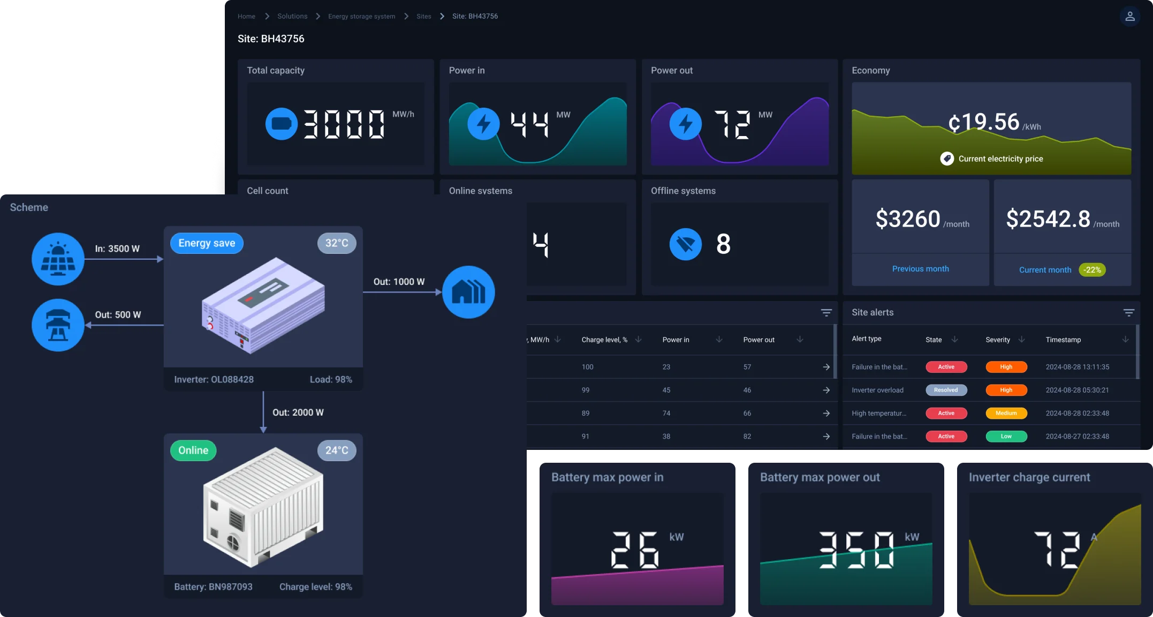Open the user profile icon
The width and height of the screenshot is (1153, 617).
(1129, 17)
